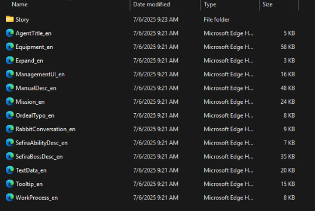The height and width of the screenshot is (211, 315).
Task: Click the Edge icon beside AgentTitle_en
Action: (10, 33)
